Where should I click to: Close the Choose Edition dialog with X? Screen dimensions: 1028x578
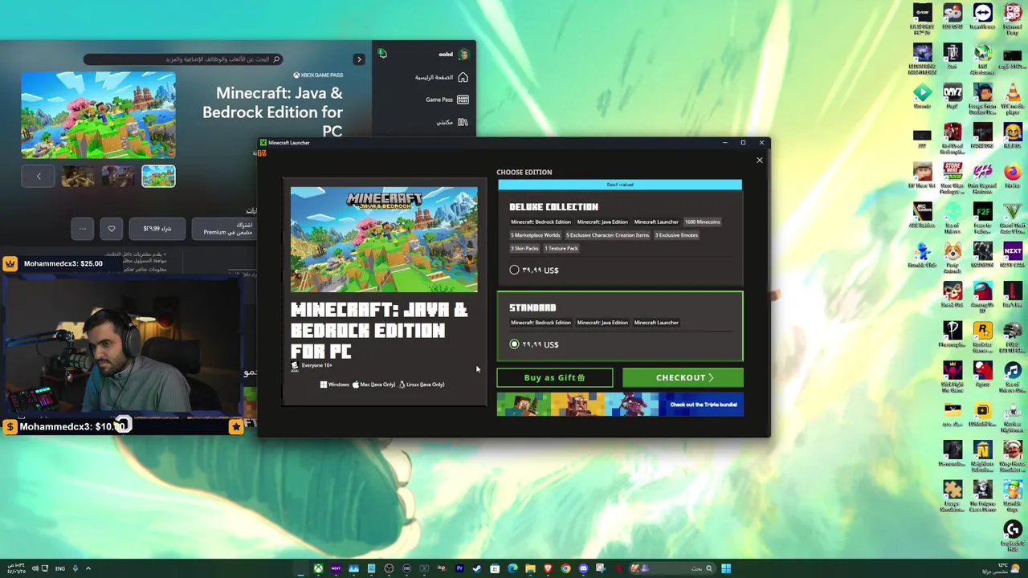pyautogui.click(x=759, y=160)
